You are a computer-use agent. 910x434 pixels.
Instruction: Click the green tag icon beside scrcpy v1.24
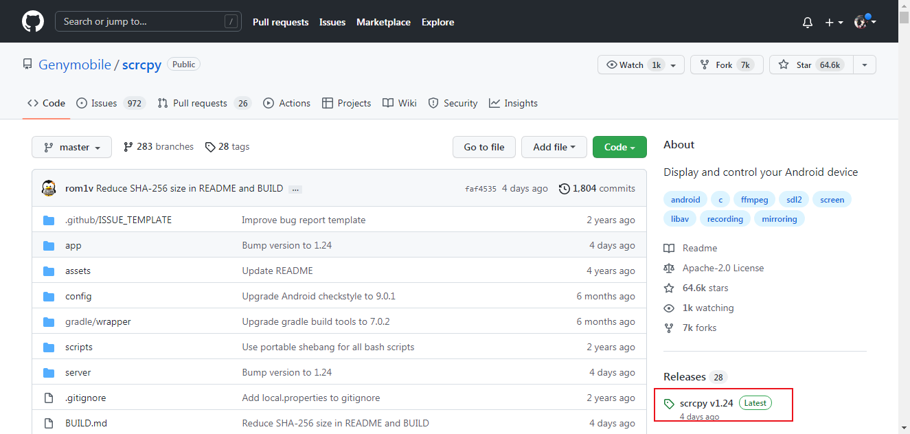(669, 404)
